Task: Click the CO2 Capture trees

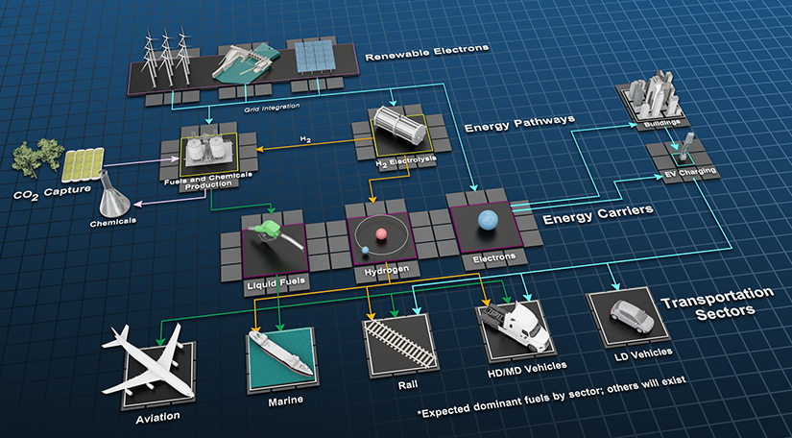Action: pyautogui.click(x=36, y=157)
